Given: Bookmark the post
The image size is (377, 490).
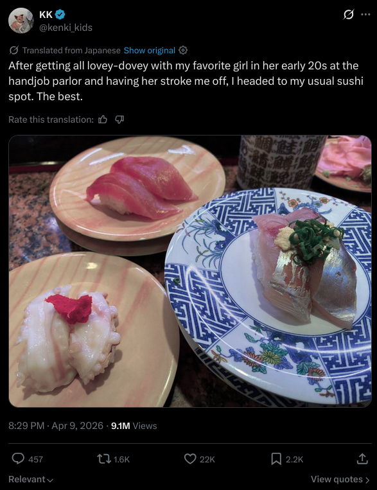Looking at the screenshot, I should pos(276,459).
